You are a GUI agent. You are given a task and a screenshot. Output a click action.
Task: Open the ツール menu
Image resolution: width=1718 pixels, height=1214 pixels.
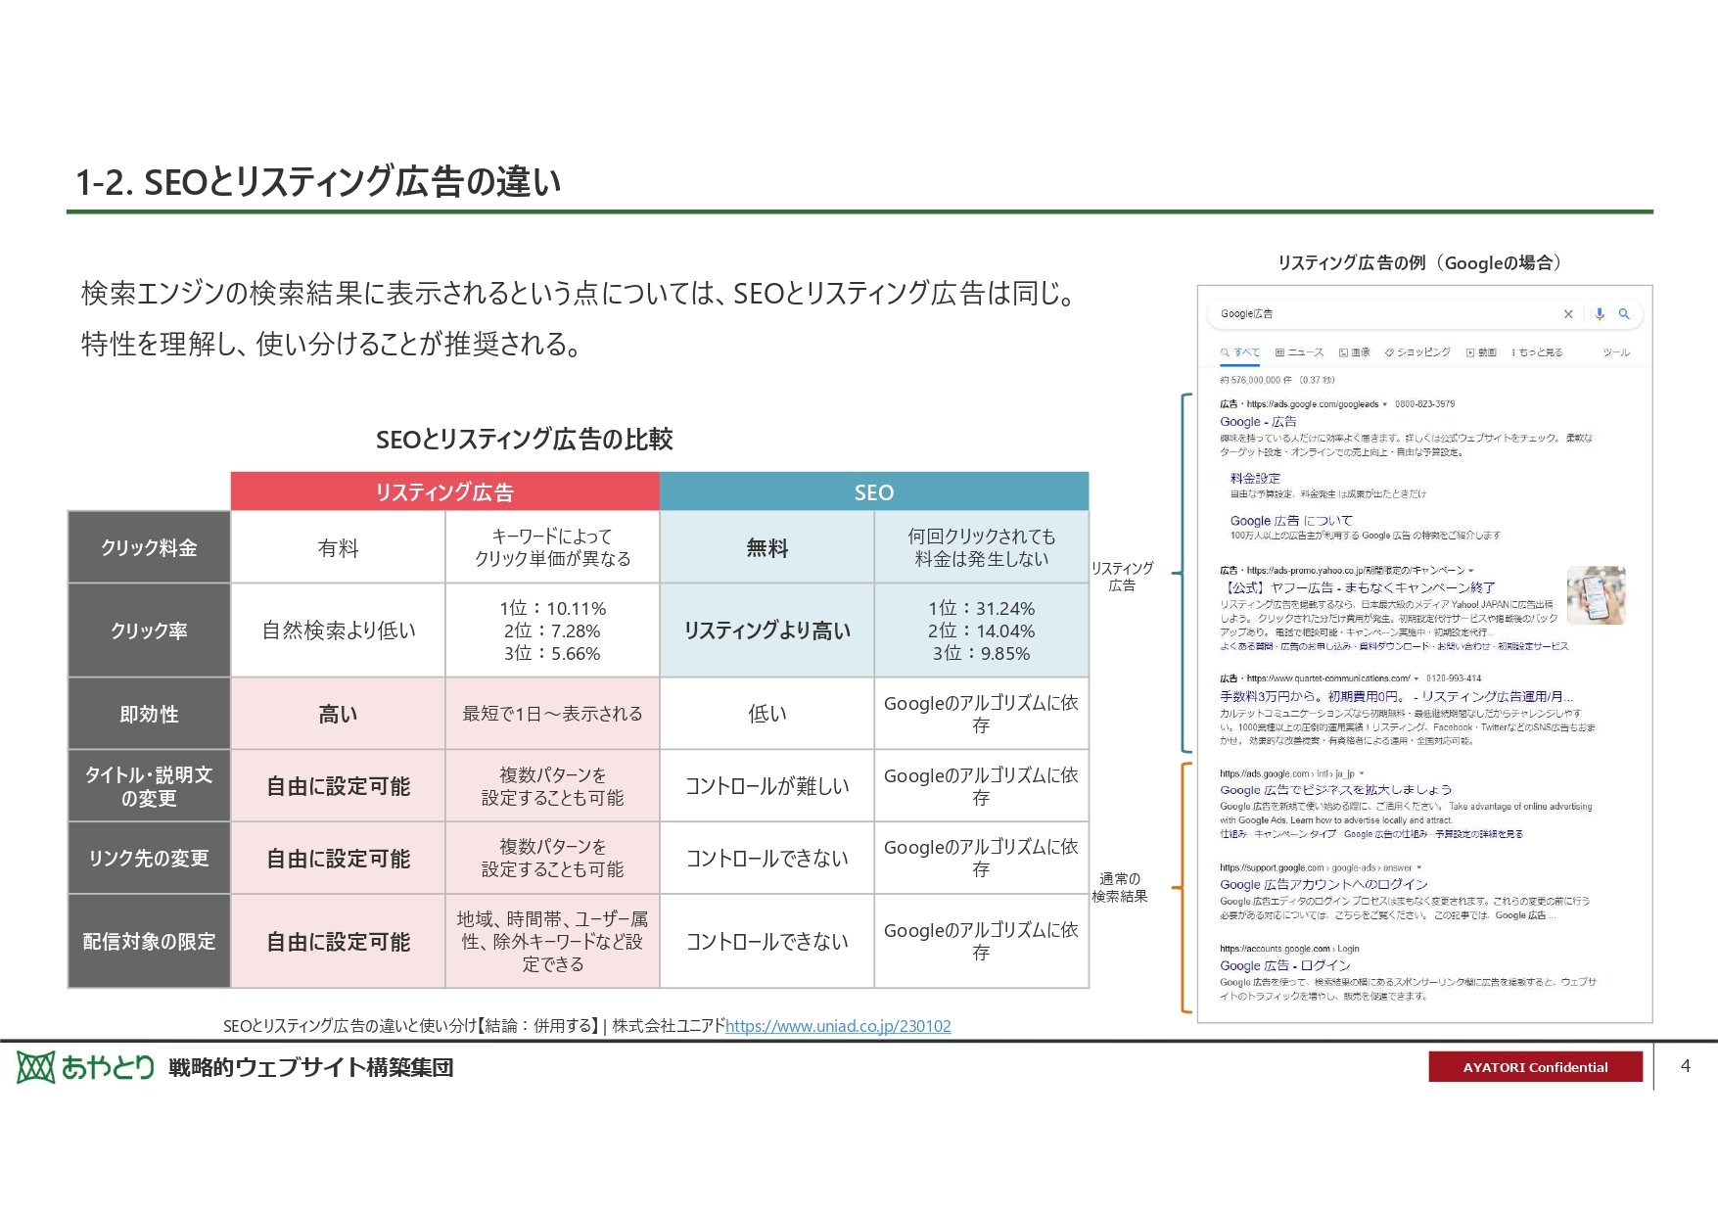pyautogui.click(x=1617, y=352)
